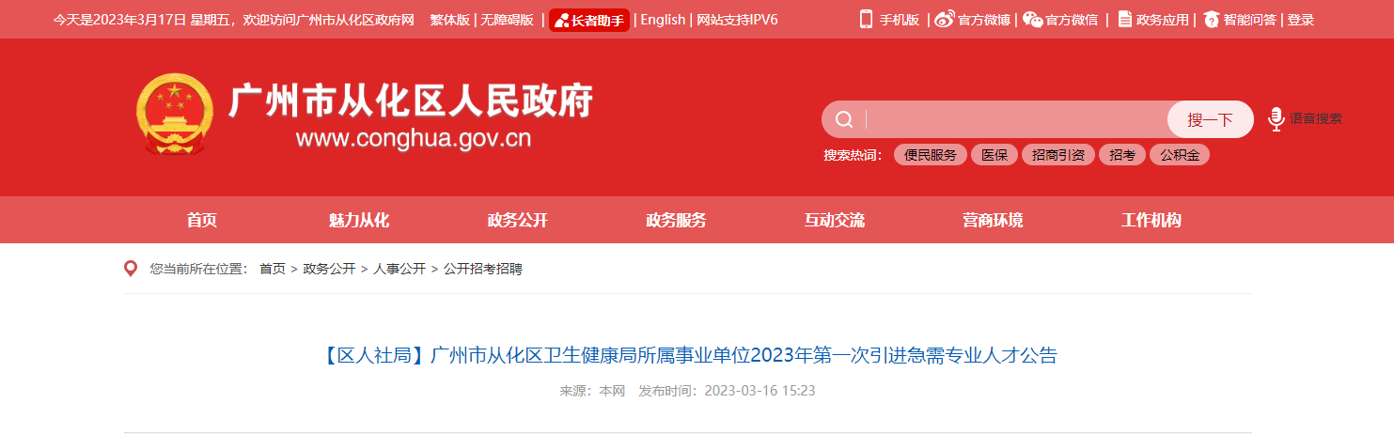Open the official WeChat icon
1394x434 pixels.
[x=1032, y=19]
